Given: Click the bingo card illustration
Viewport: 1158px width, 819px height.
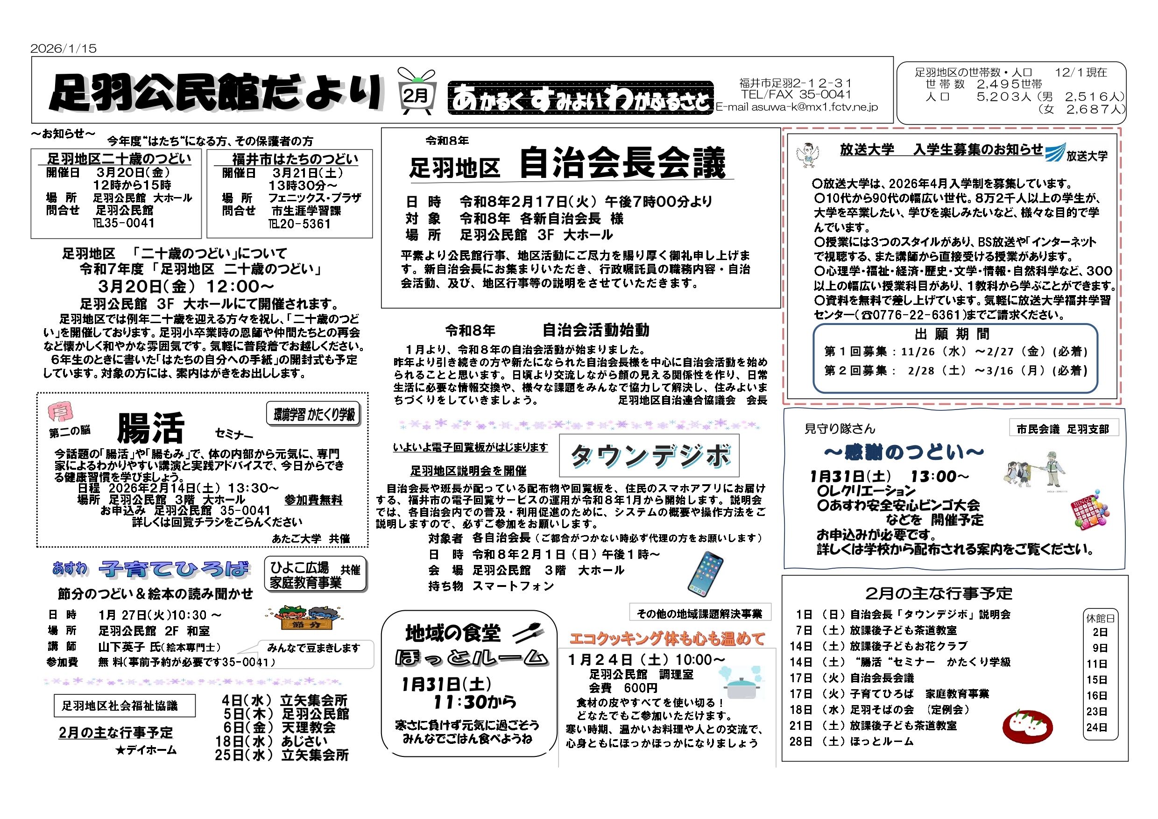Looking at the screenshot, I should pyautogui.click(x=1089, y=510).
